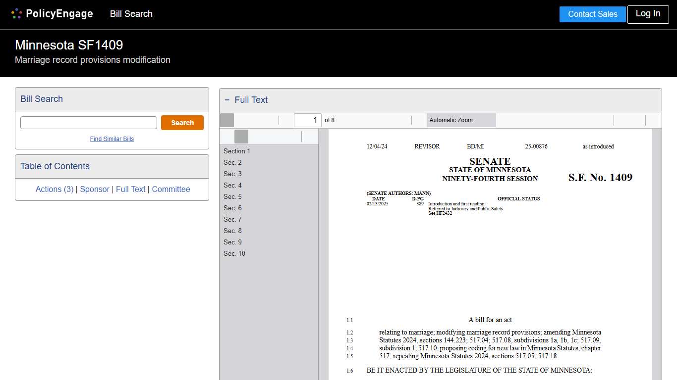
Task: Switch to Committee in Table of Contents
Action: tap(171, 189)
